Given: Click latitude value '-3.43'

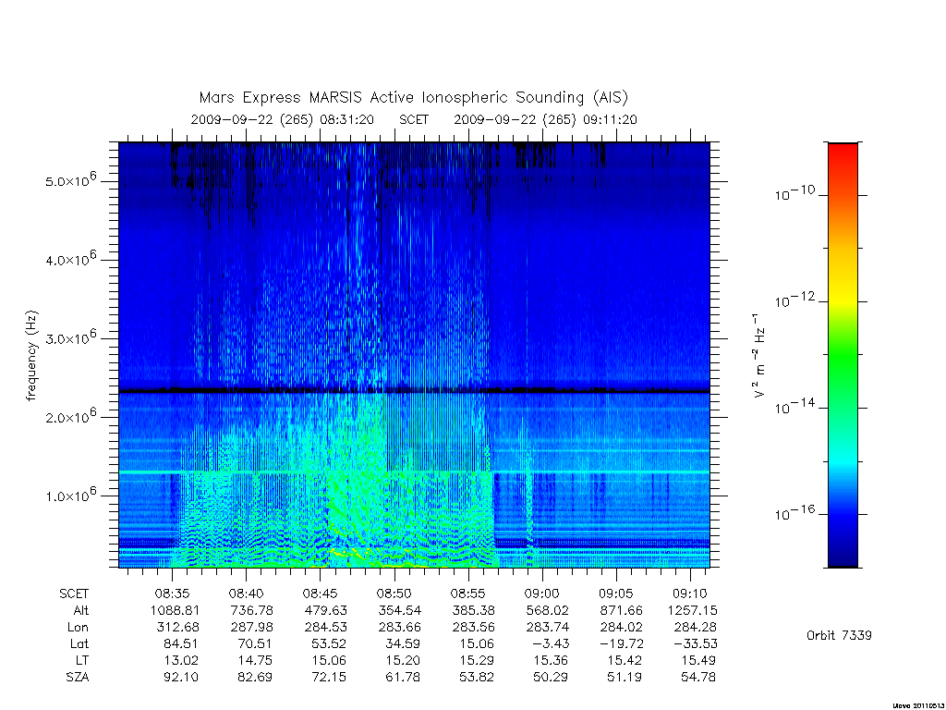Looking at the screenshot, I should (x=550, y=643).
